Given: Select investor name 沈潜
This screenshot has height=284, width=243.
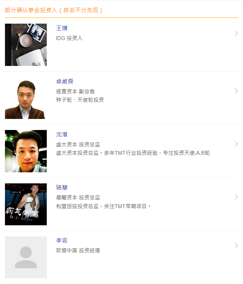Looking at the screenshot, I should [x=62, y=135].
